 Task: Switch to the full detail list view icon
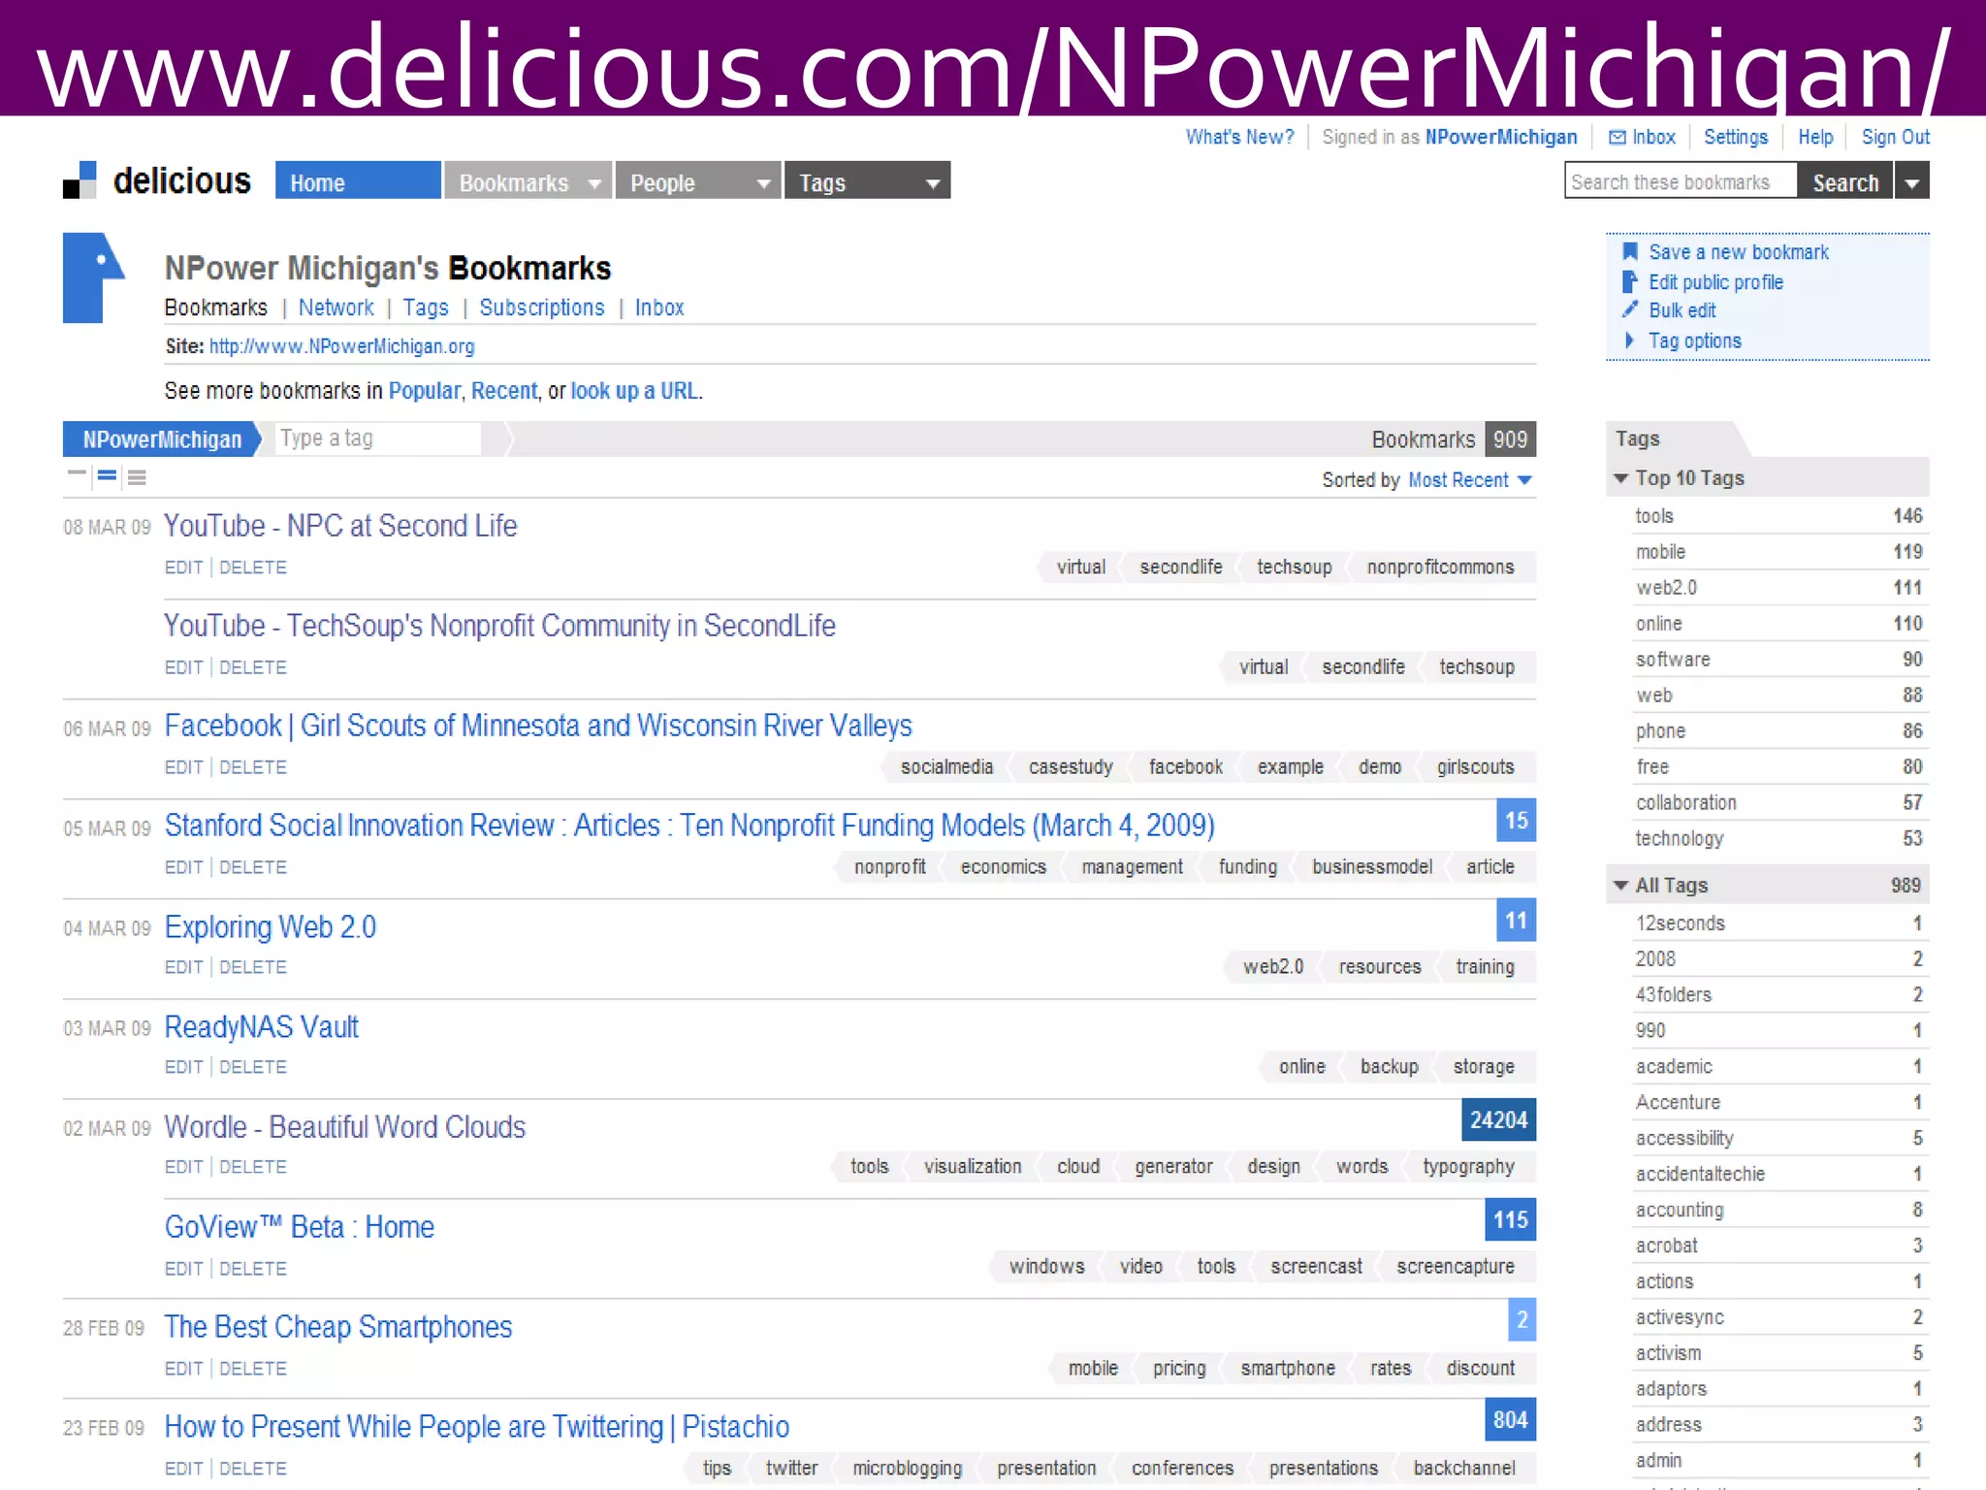click(x=138, y=476)
